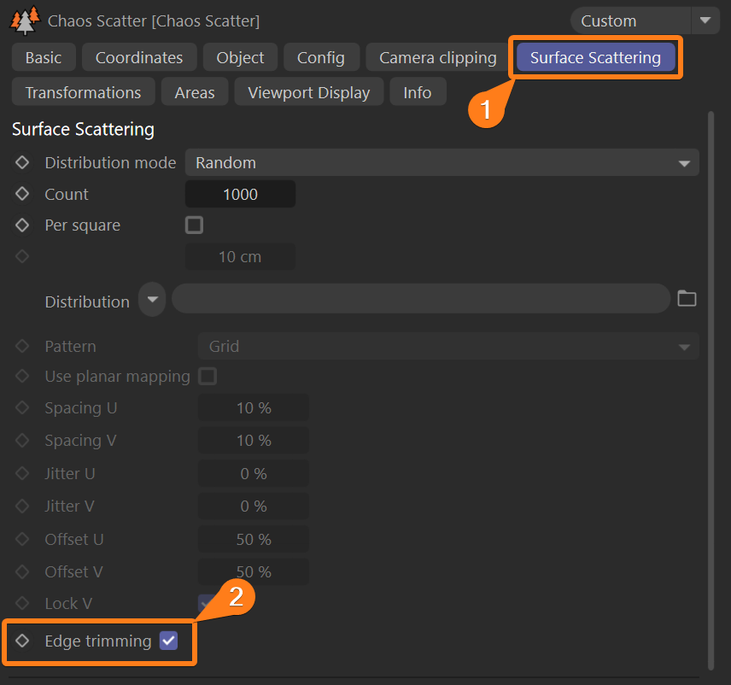731x685 pixels.
Task: Toggle keyframe diamond for Per square
Action: tap(22, 225)
